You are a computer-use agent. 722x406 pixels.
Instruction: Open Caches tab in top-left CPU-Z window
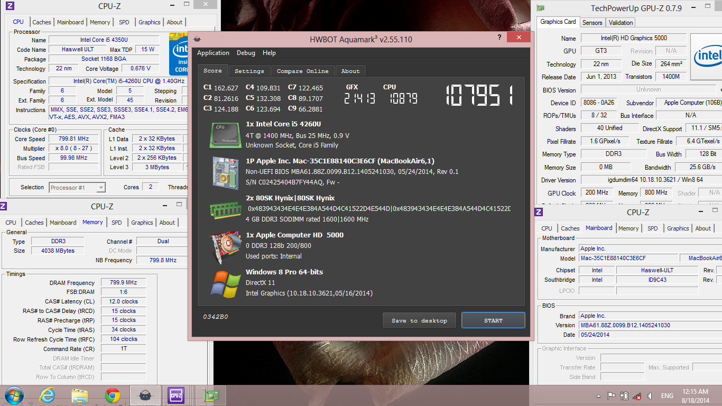[42, 22]
